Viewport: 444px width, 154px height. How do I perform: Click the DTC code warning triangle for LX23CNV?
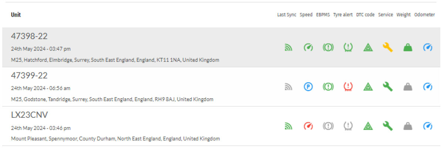tap(367, 126)
